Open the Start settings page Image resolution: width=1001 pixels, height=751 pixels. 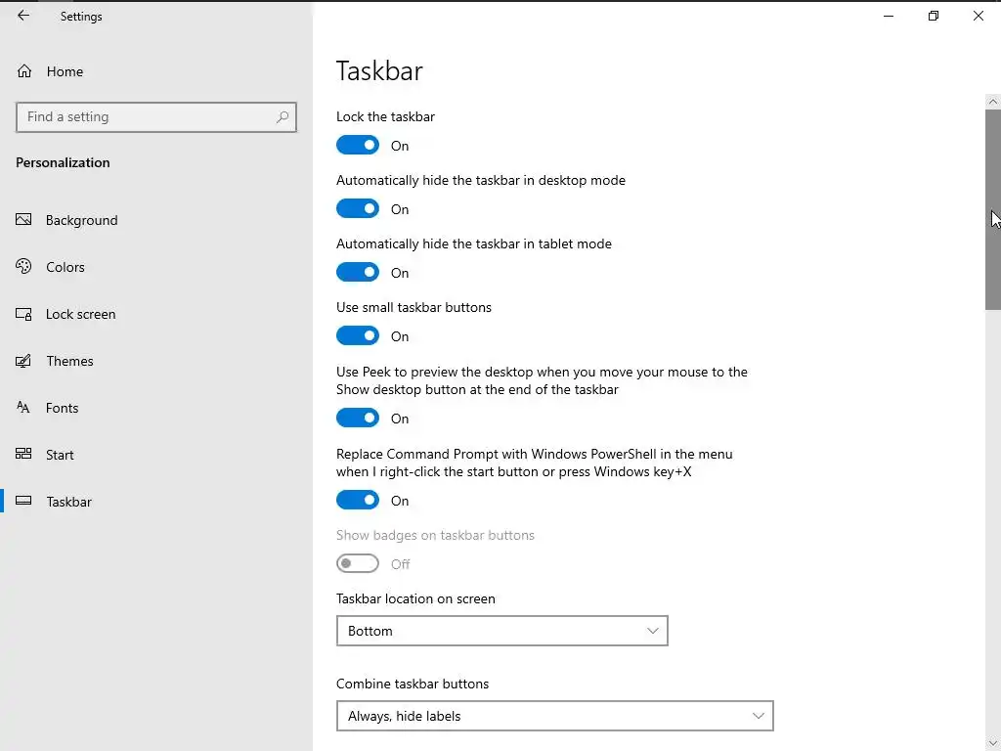pyautogui.click(x=60, y=455)
